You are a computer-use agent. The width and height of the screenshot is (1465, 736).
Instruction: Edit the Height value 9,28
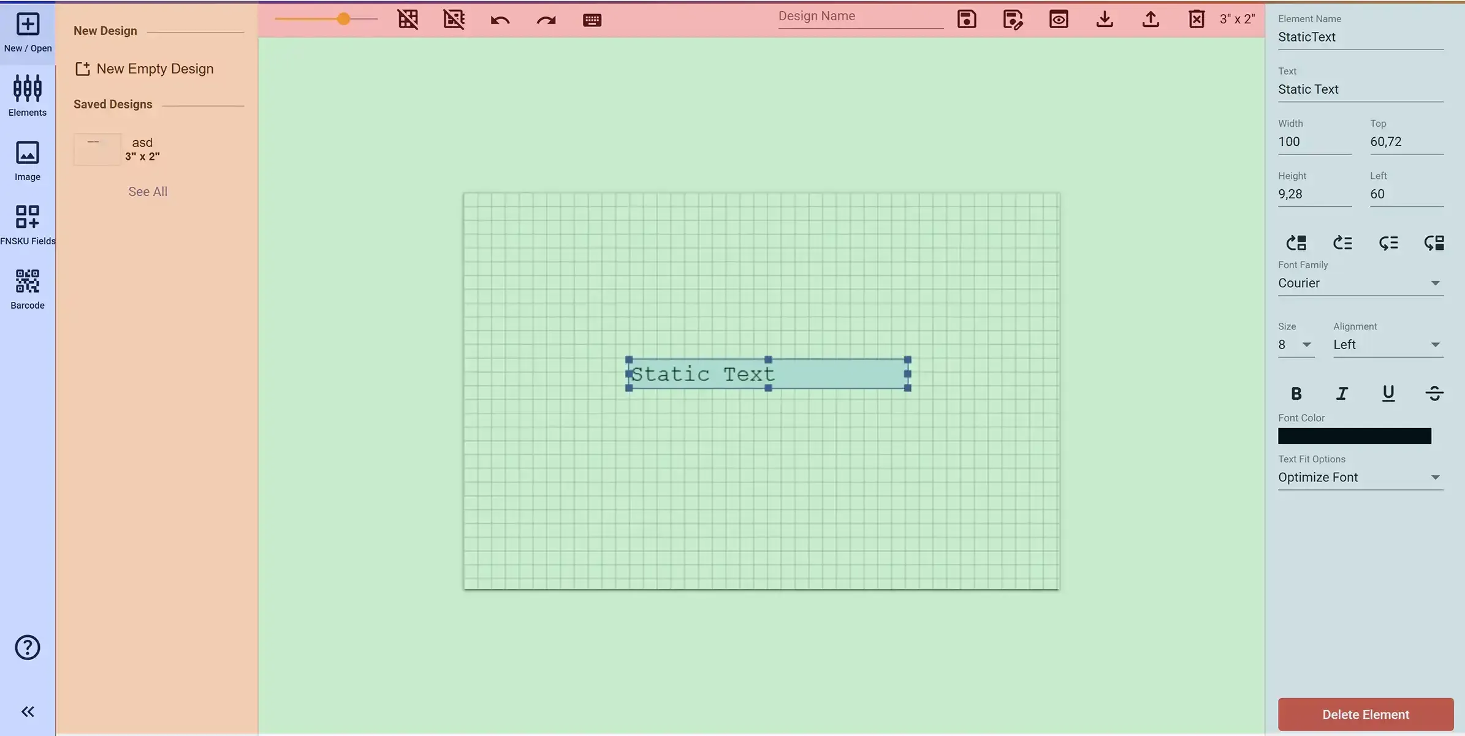pyautogui.click(x=1314, y=194)
